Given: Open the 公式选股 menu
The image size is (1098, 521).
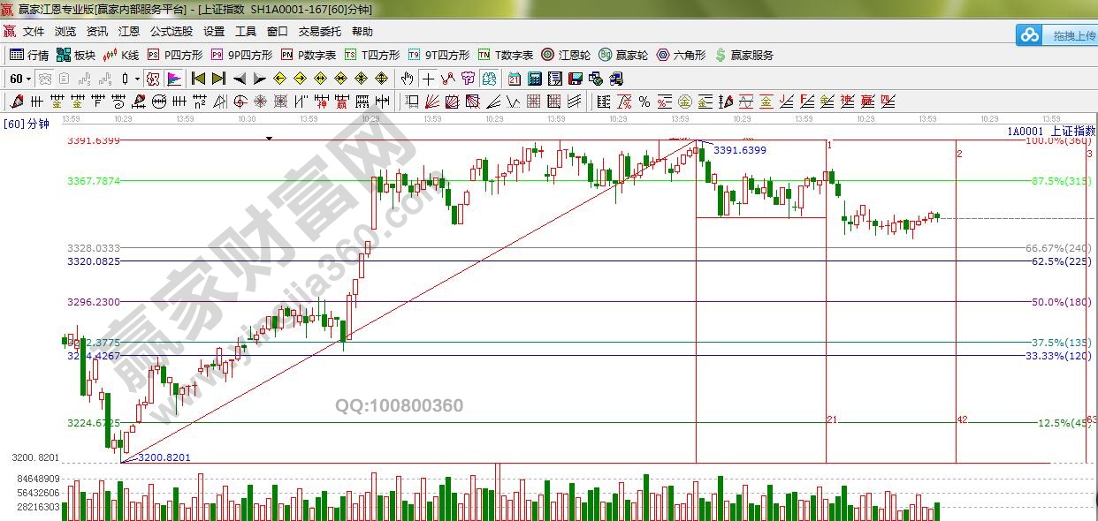Looking at the screenshot, I should 171,31.
